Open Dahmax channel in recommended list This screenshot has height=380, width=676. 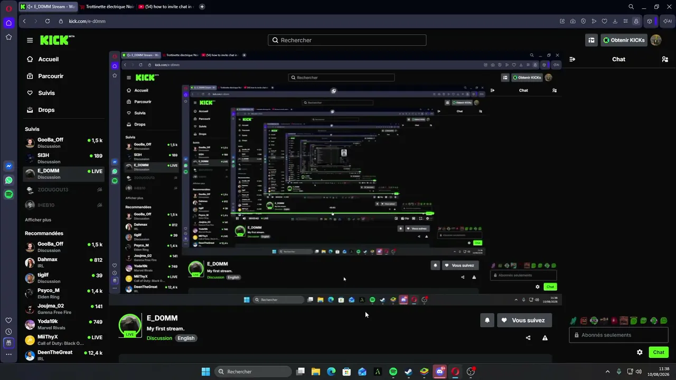tap(63, 262)
